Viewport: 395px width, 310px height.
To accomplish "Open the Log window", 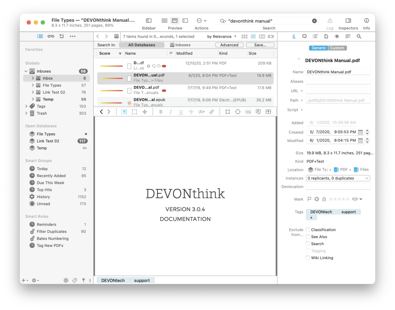I will pyautogui.click(x=330, y=21).
